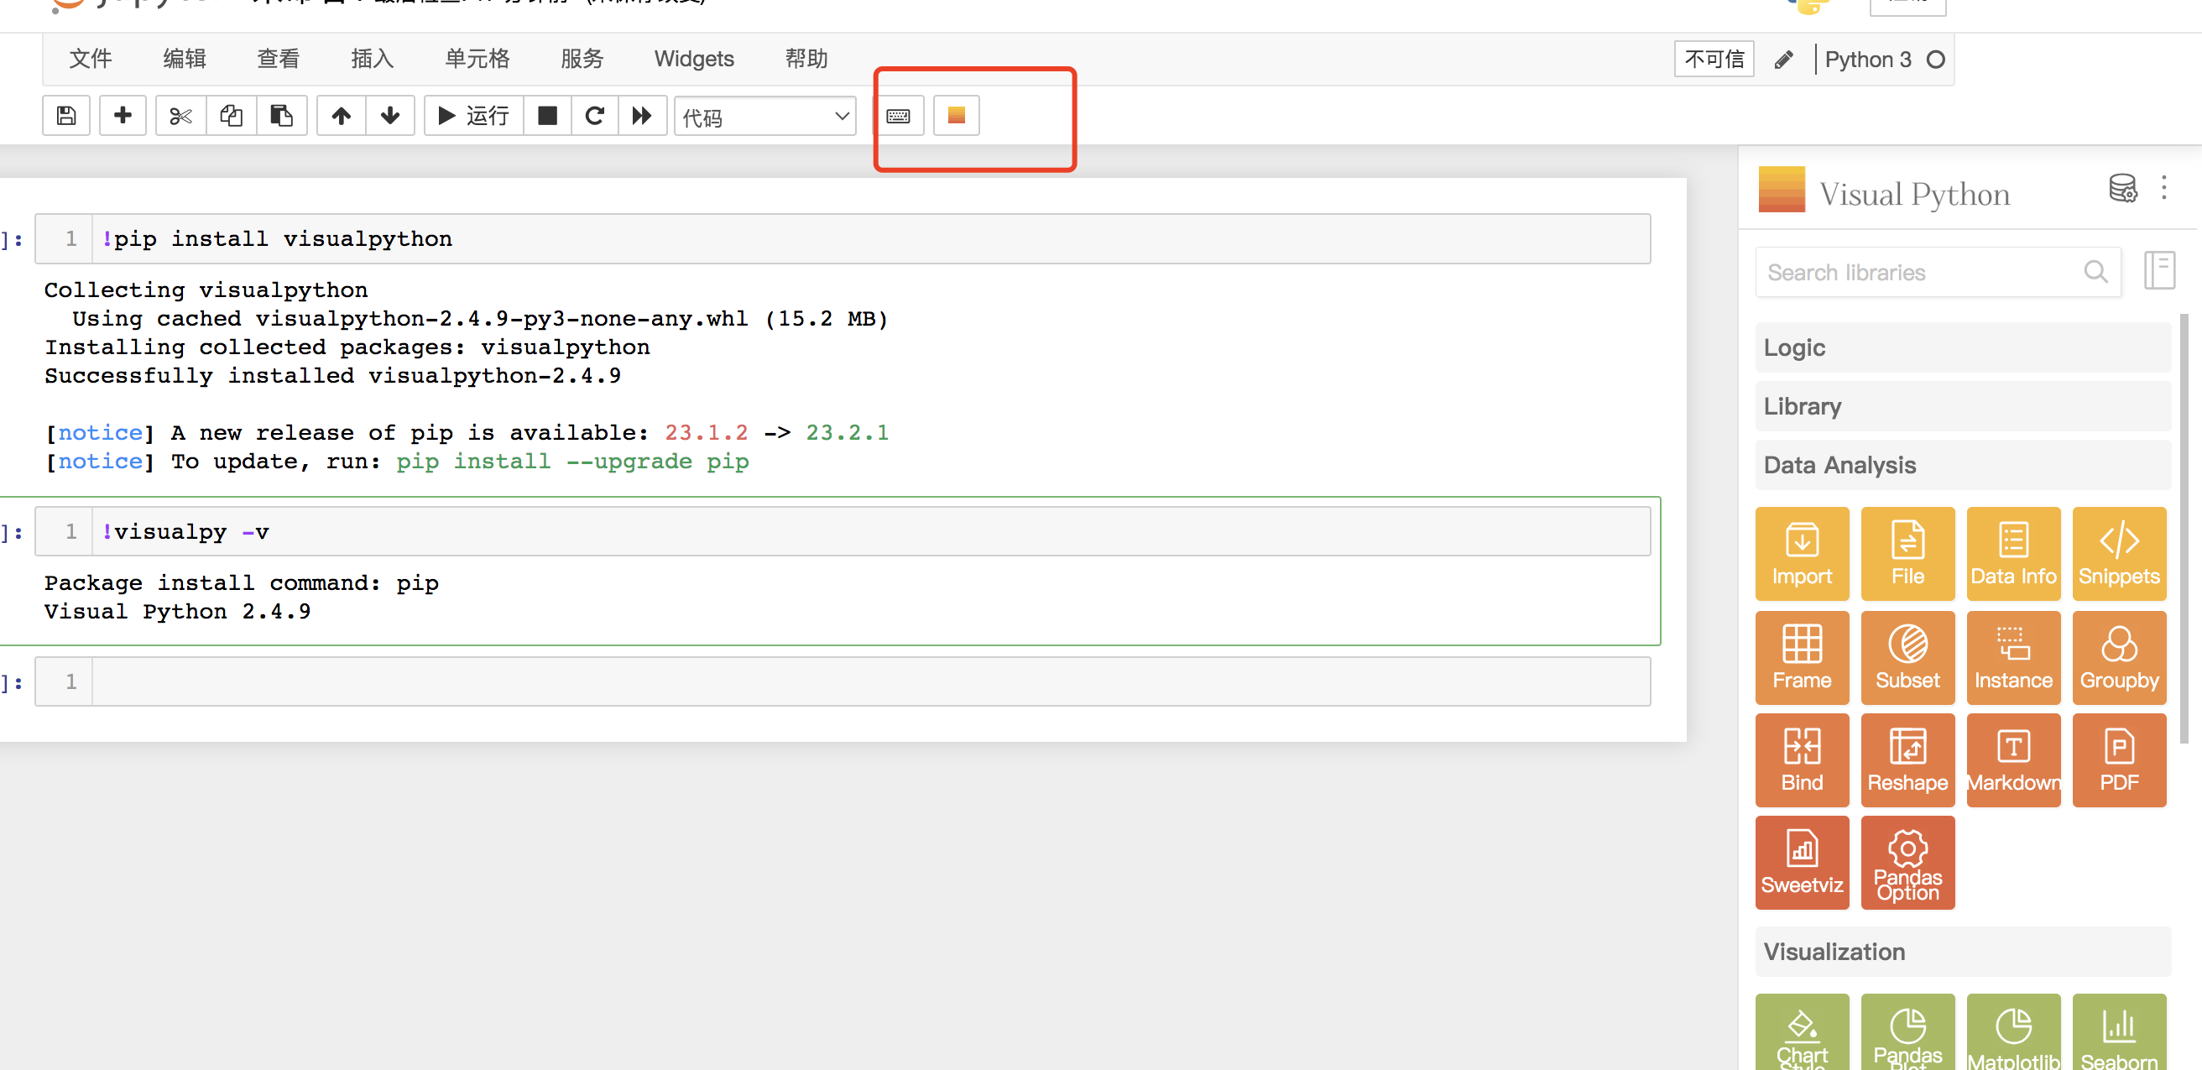Save the notebook with the floppy icon

66,115
